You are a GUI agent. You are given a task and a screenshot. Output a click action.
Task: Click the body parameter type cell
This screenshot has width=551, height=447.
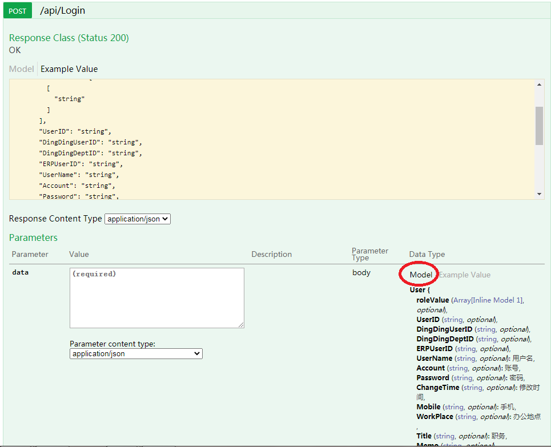pos(361,273)
